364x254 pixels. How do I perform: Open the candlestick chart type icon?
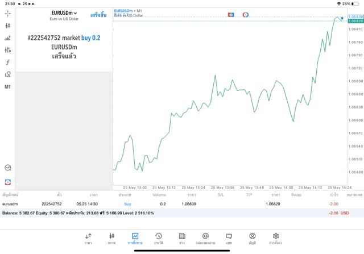[x=7, y=26]
